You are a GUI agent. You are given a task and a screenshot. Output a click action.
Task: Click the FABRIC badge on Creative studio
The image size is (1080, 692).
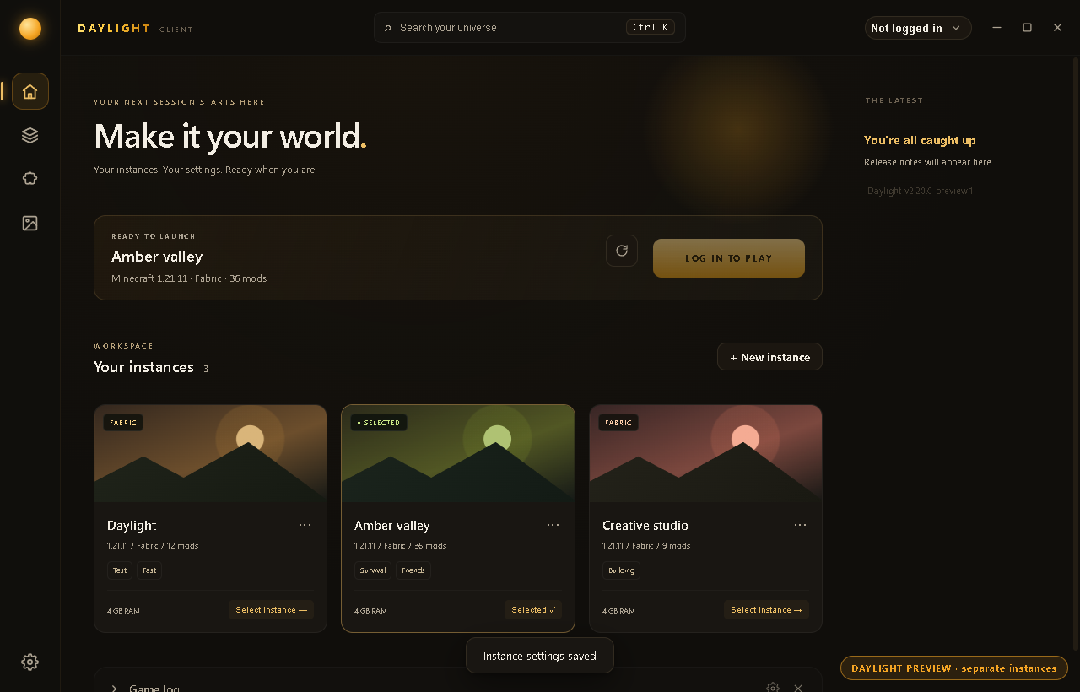point(618,422)
